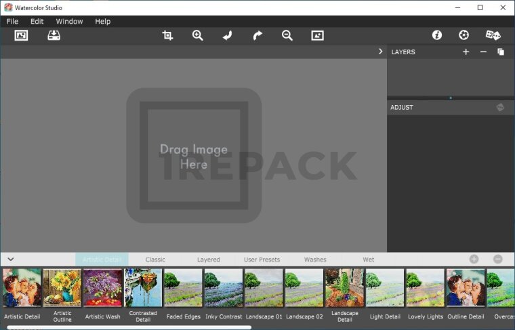Switch to the User Presets tab
515x330 pixels.
(262, 260)
